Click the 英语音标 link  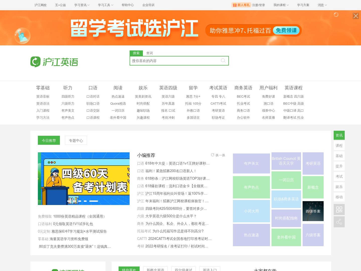(43, 96)
